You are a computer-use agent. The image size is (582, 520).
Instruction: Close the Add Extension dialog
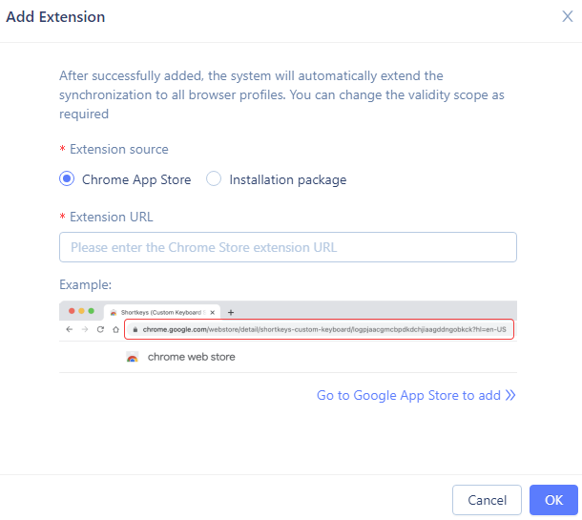(x=567, y=16)
